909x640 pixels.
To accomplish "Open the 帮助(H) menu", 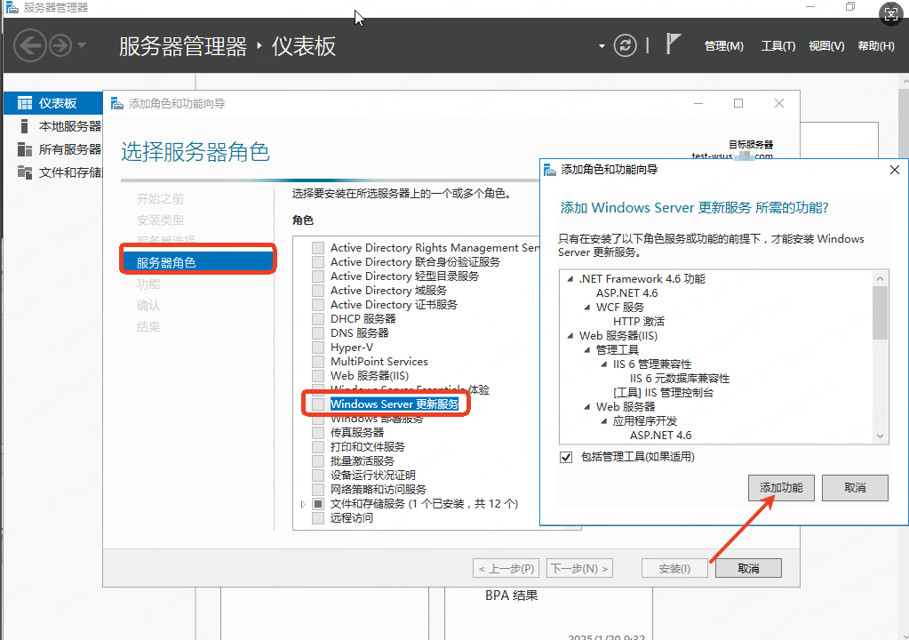I will pos(876,46).
